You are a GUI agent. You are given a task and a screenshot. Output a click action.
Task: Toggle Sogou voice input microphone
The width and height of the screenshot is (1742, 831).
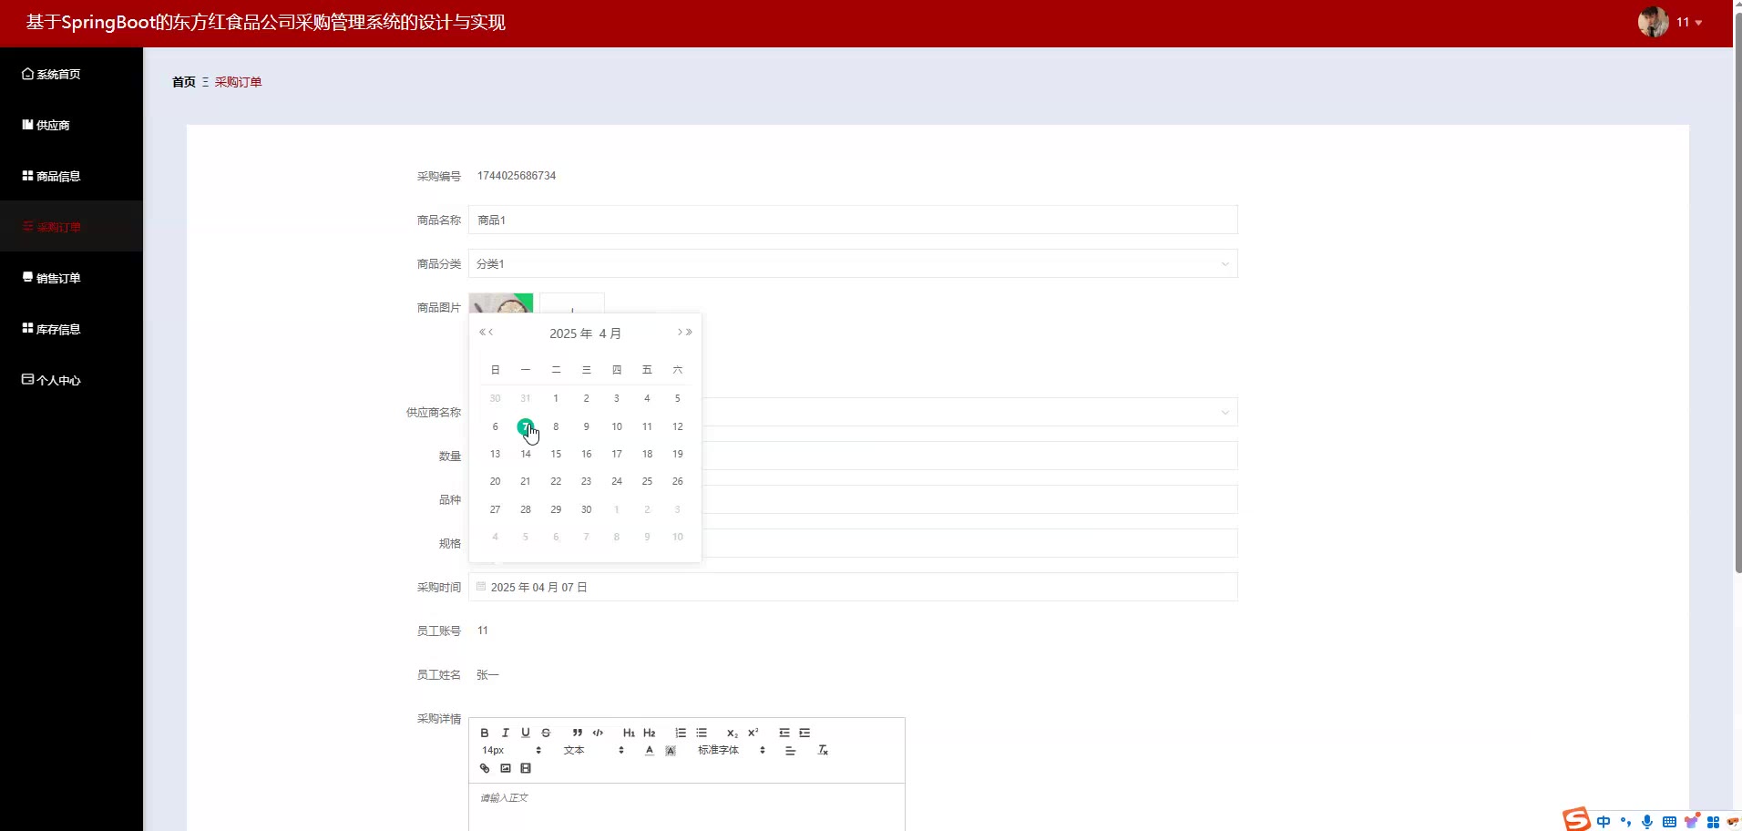coord(1647,822)
